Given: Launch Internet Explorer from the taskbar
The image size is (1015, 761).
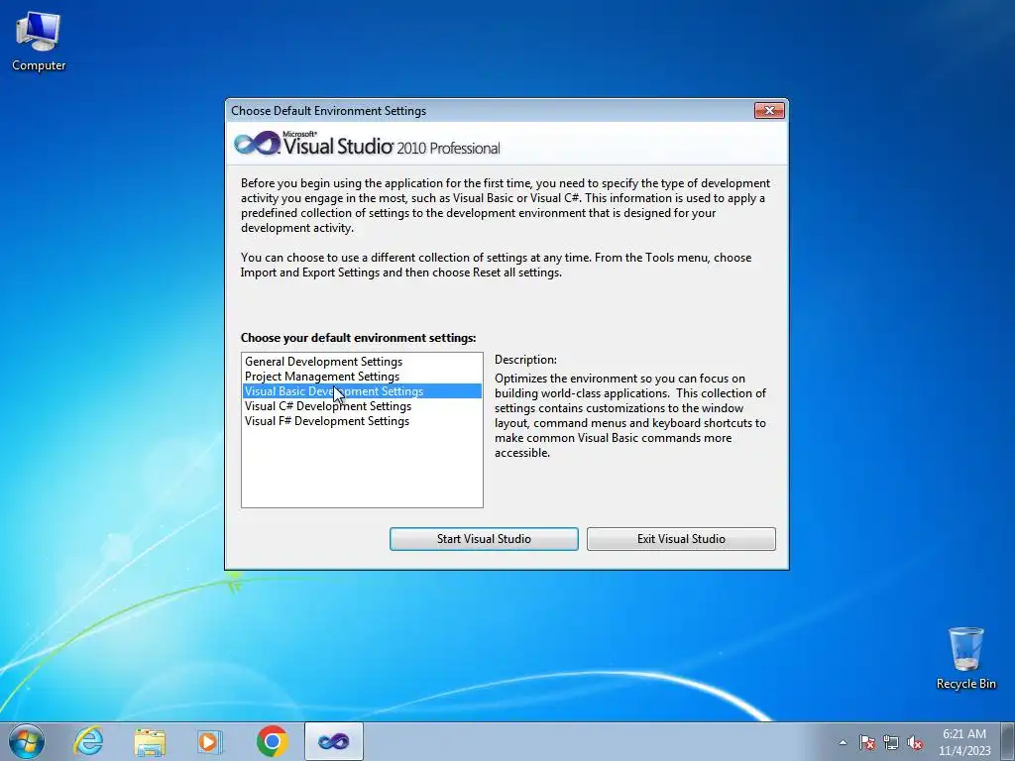Looking at the screenshot, I should click(x=88, y=741).
